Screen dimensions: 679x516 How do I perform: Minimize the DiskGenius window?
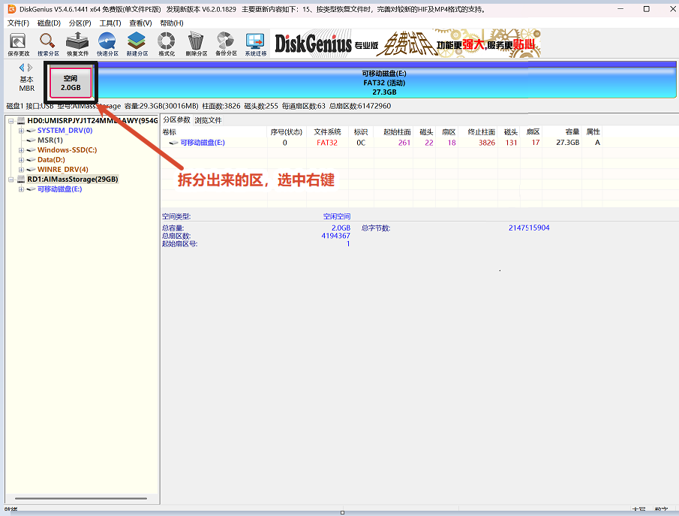click(x=620, y=9)
